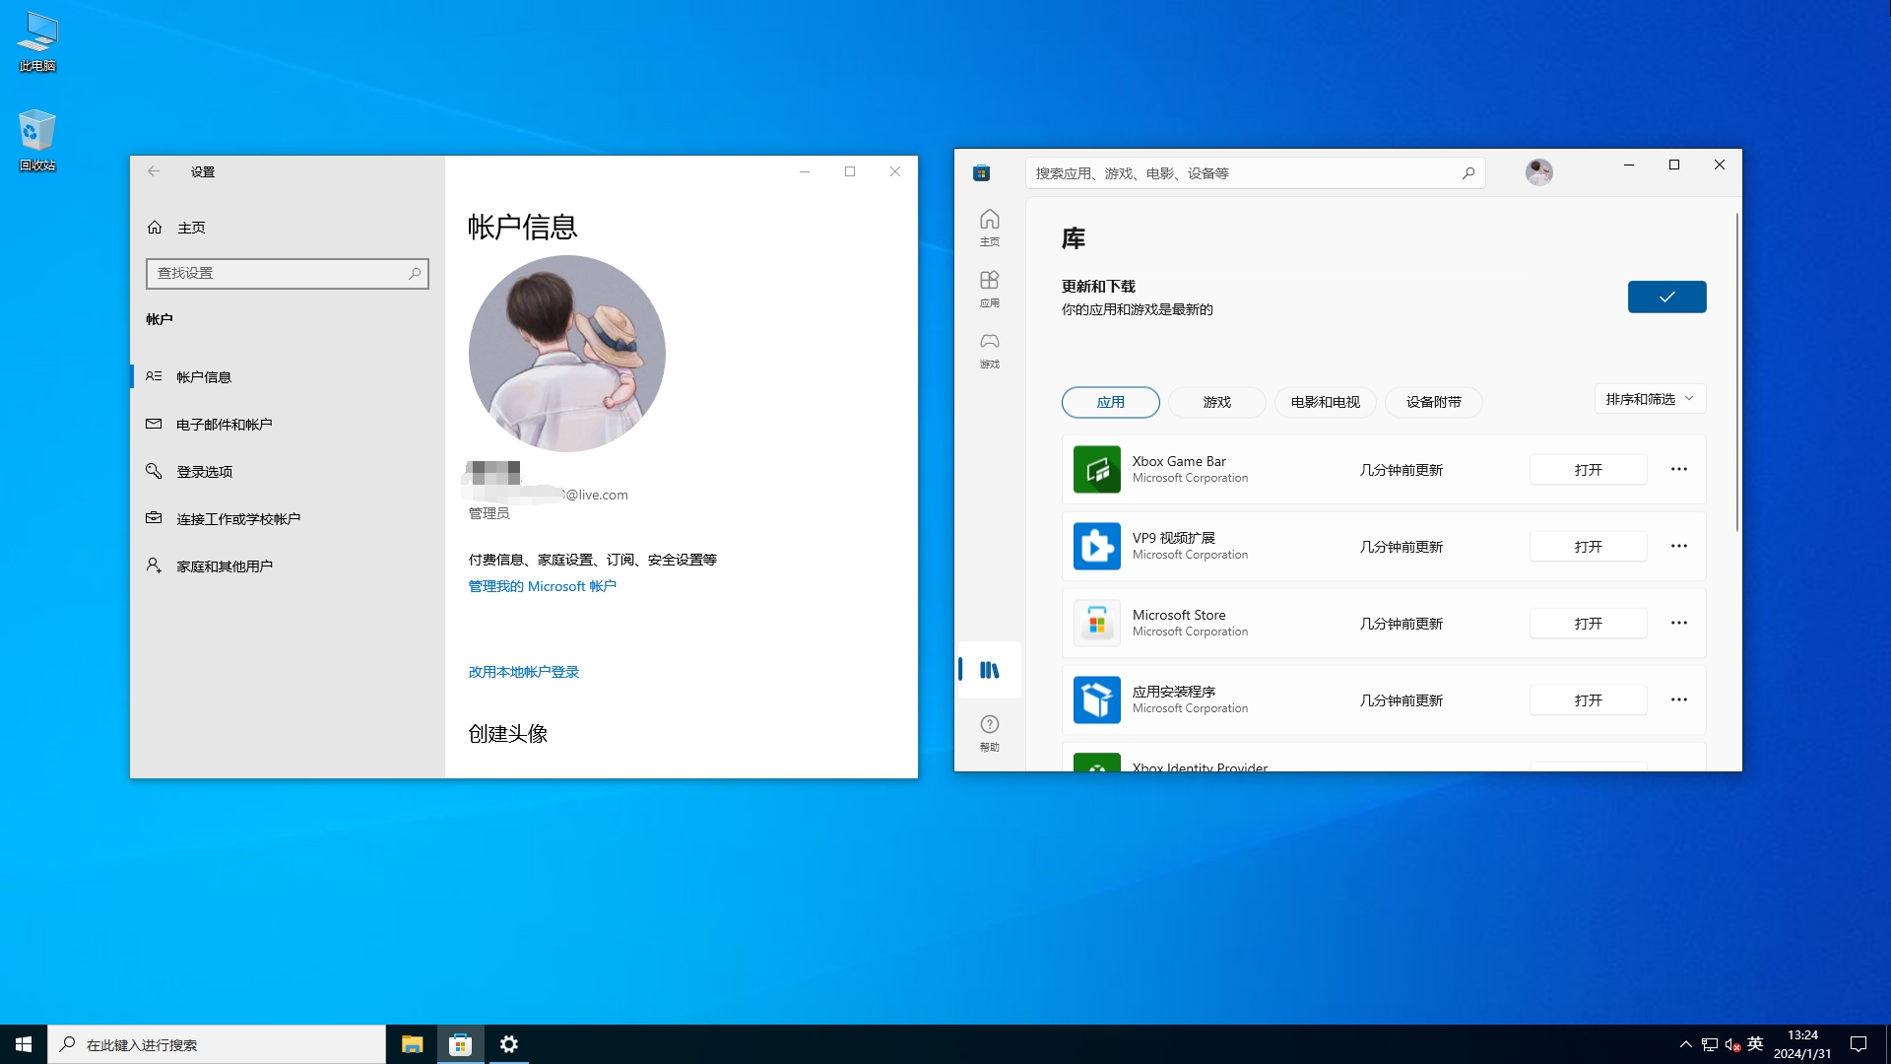The image size is (1891, 1064).
Task: Click the Microsoft Store library search icon
Action: pos(1468,172)
